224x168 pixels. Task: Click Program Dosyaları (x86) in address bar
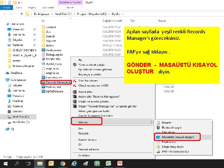[92, 14]
